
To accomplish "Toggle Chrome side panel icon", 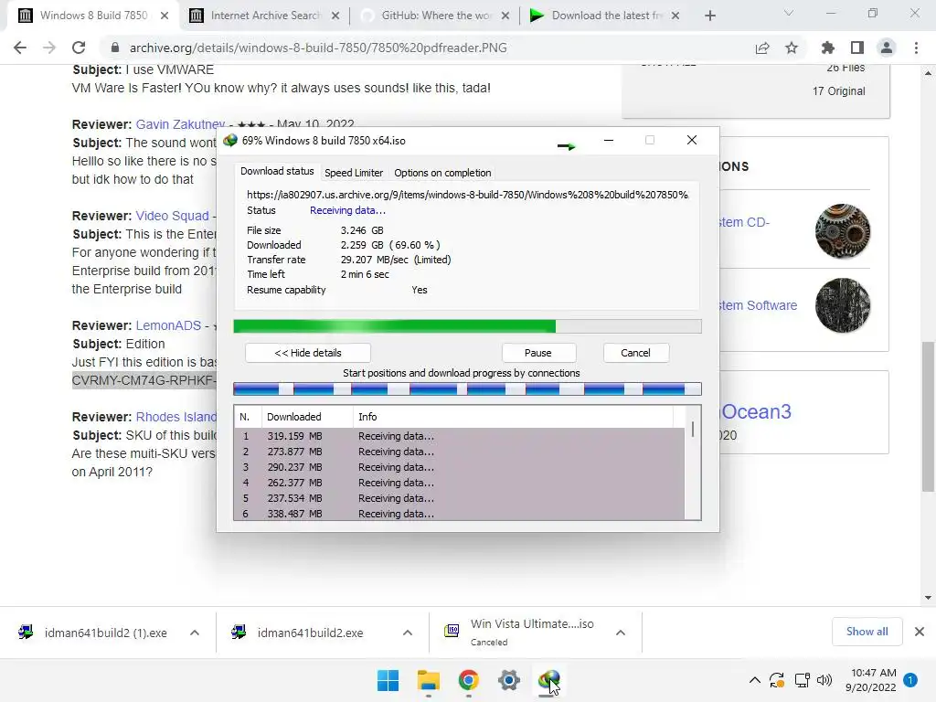I will (x=857, y=48).
